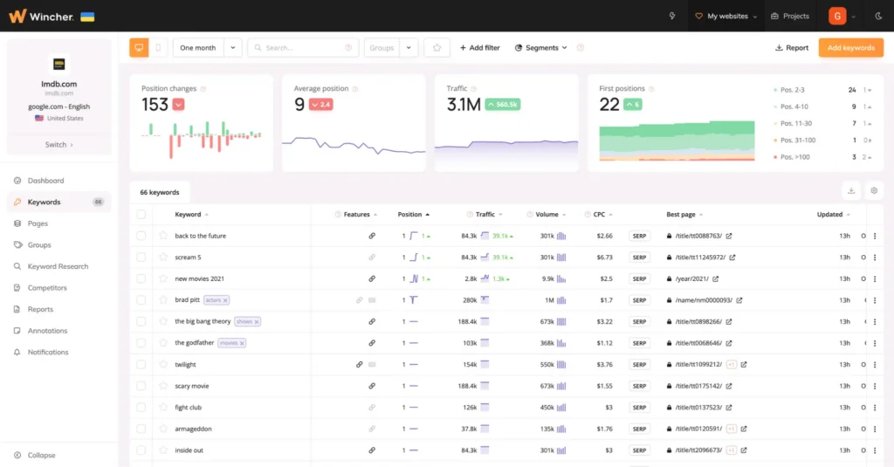Check the 'scream 5' row checkbox

click(x=141, y=258)
